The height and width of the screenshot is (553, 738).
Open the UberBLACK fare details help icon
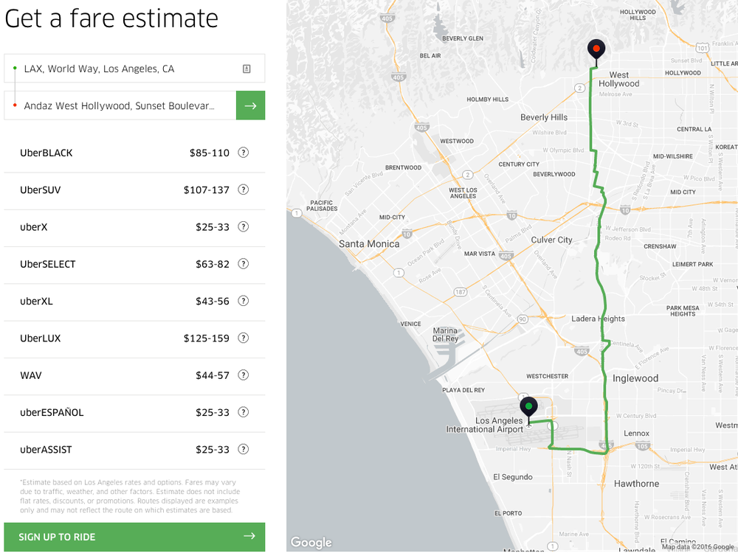[x=244, y=153]
